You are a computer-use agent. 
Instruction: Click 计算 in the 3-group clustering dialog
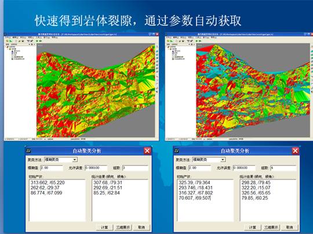[x=104, y=227]
